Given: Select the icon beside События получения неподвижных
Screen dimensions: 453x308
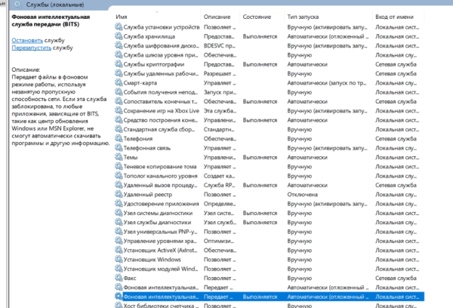Looking at the screenshot, I should coord(119,92).
